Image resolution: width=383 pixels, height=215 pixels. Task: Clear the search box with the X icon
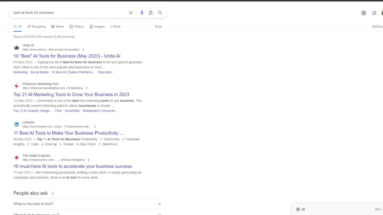click(131, 13)
